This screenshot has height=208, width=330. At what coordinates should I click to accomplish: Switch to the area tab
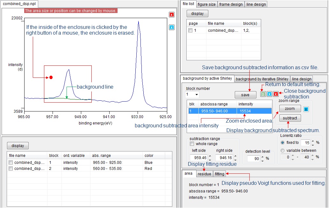click(x=188, y=173)
